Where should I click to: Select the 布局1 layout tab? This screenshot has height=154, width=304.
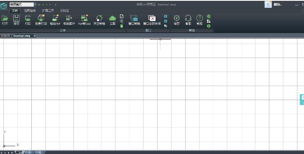[29, 152]
